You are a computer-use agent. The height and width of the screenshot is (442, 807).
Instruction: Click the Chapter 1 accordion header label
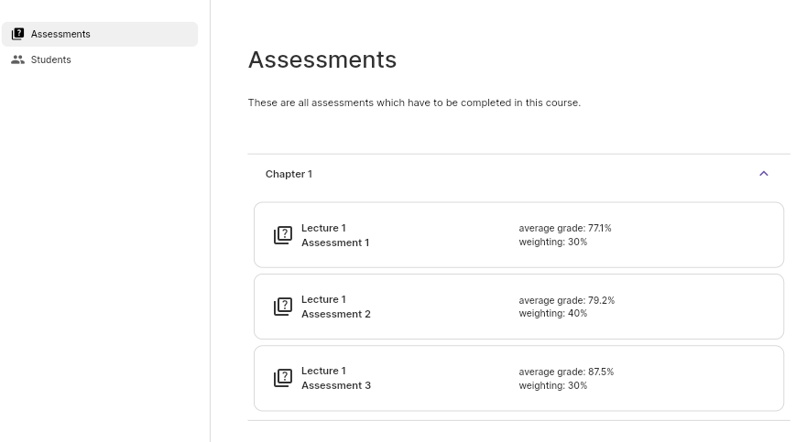pos(289,174)
